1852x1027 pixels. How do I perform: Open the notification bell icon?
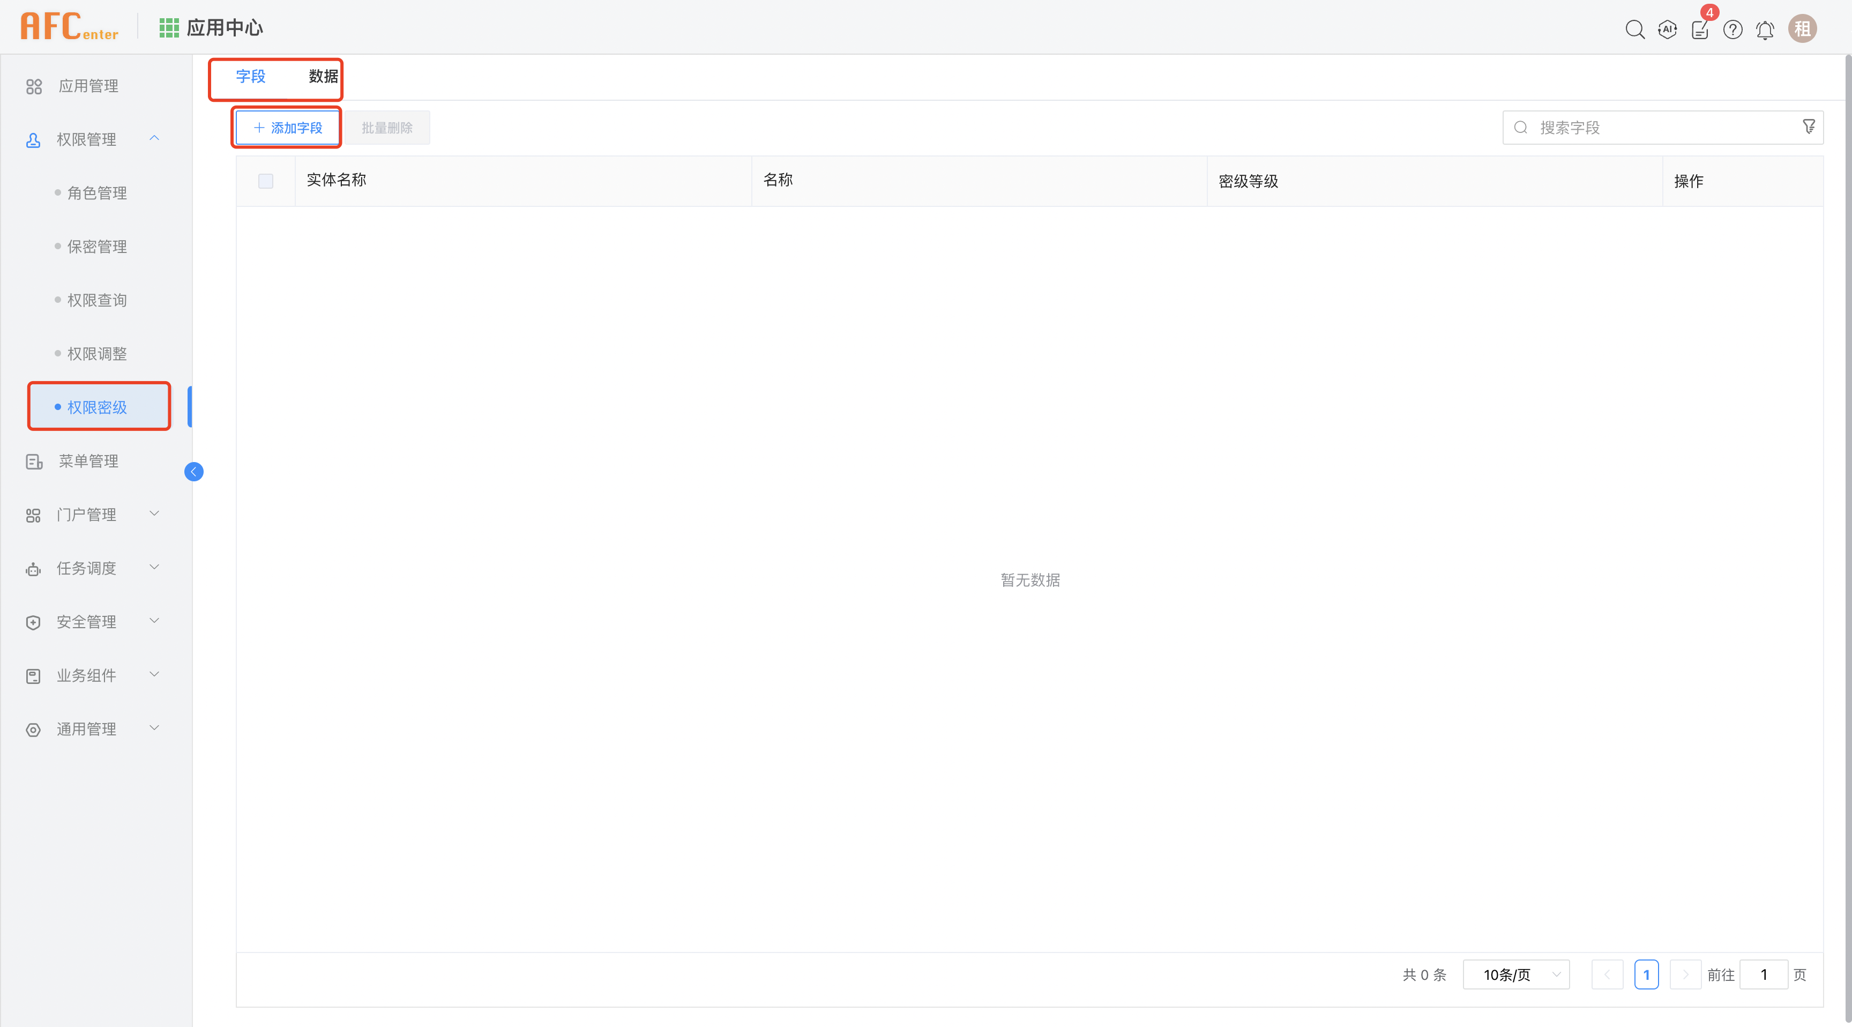click(1765, 29)
